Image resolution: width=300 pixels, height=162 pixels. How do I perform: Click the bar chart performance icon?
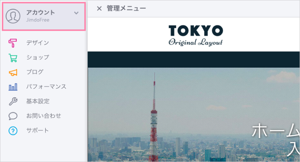click(13, 87)
